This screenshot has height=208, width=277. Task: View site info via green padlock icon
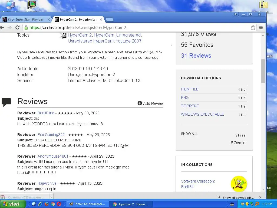coord(26,27)
